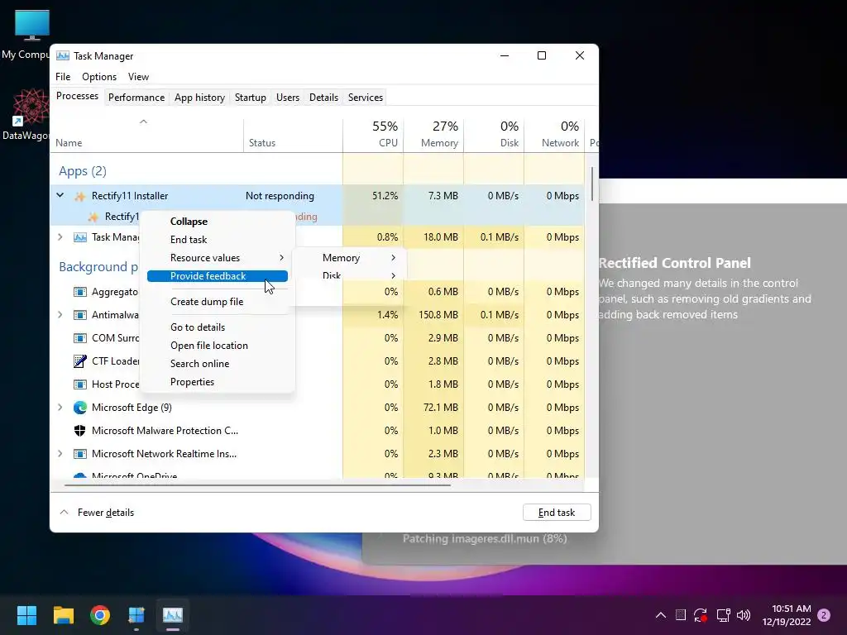Sort by the Memory column header
Screen dimensions: 847x635
point(433,135)
